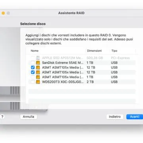The image size is (143, 143).
Task: Click the Avanti button
Action: (x=135, y=117)
